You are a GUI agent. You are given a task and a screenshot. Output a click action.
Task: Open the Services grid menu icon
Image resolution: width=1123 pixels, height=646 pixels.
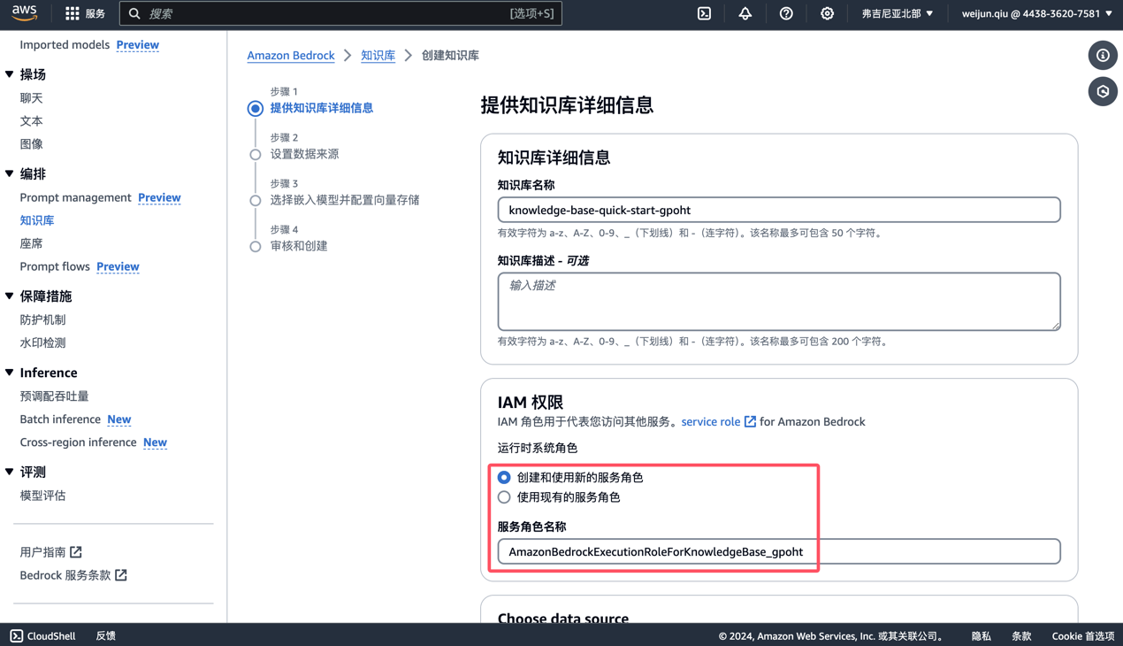coord(73,13)
